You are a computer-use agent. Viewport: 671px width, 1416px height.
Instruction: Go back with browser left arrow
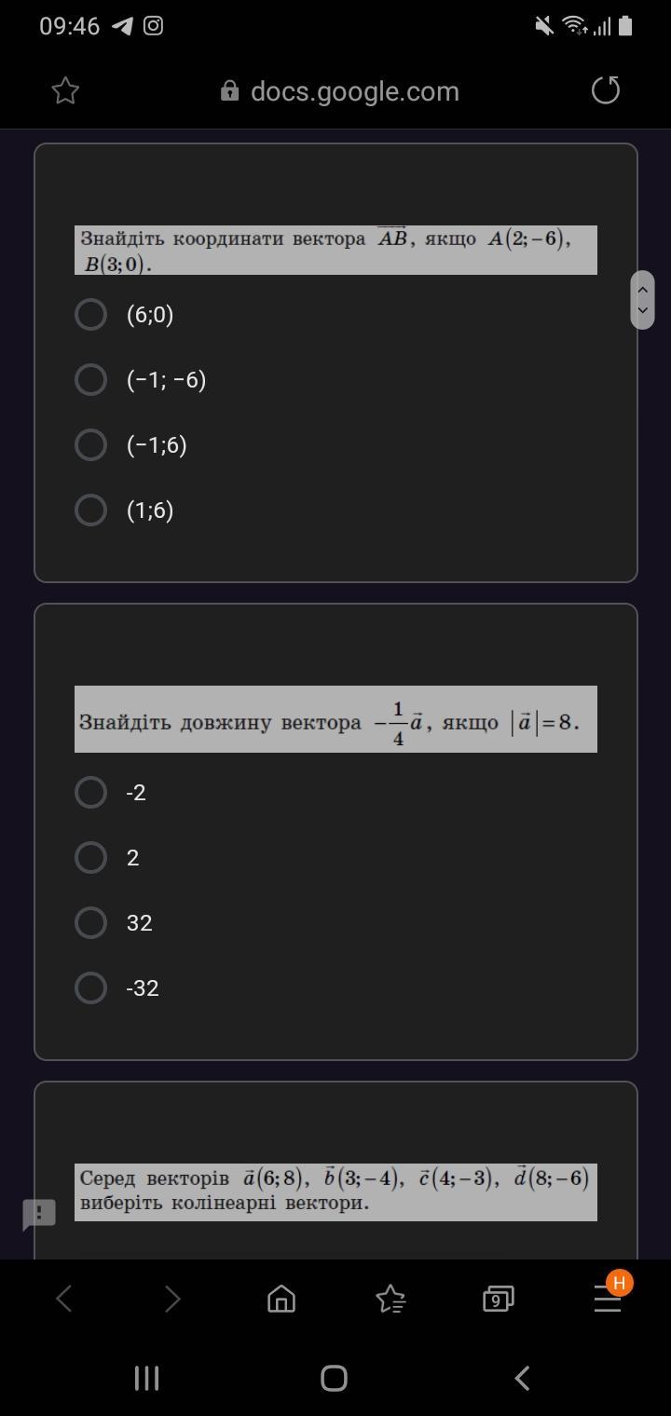[63, 1298]
